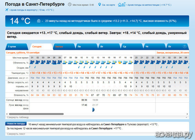Open См. на карте link
Screen dimensions: 195x140
pos(108,5)
